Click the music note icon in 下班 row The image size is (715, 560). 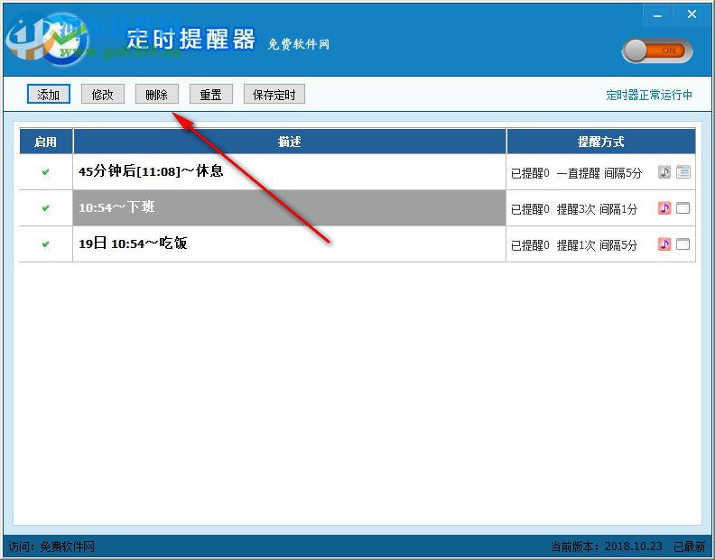pyautogui.click(x=664, y=208)
